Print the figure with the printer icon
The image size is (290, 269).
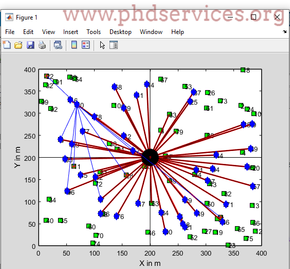coord(42,45)
